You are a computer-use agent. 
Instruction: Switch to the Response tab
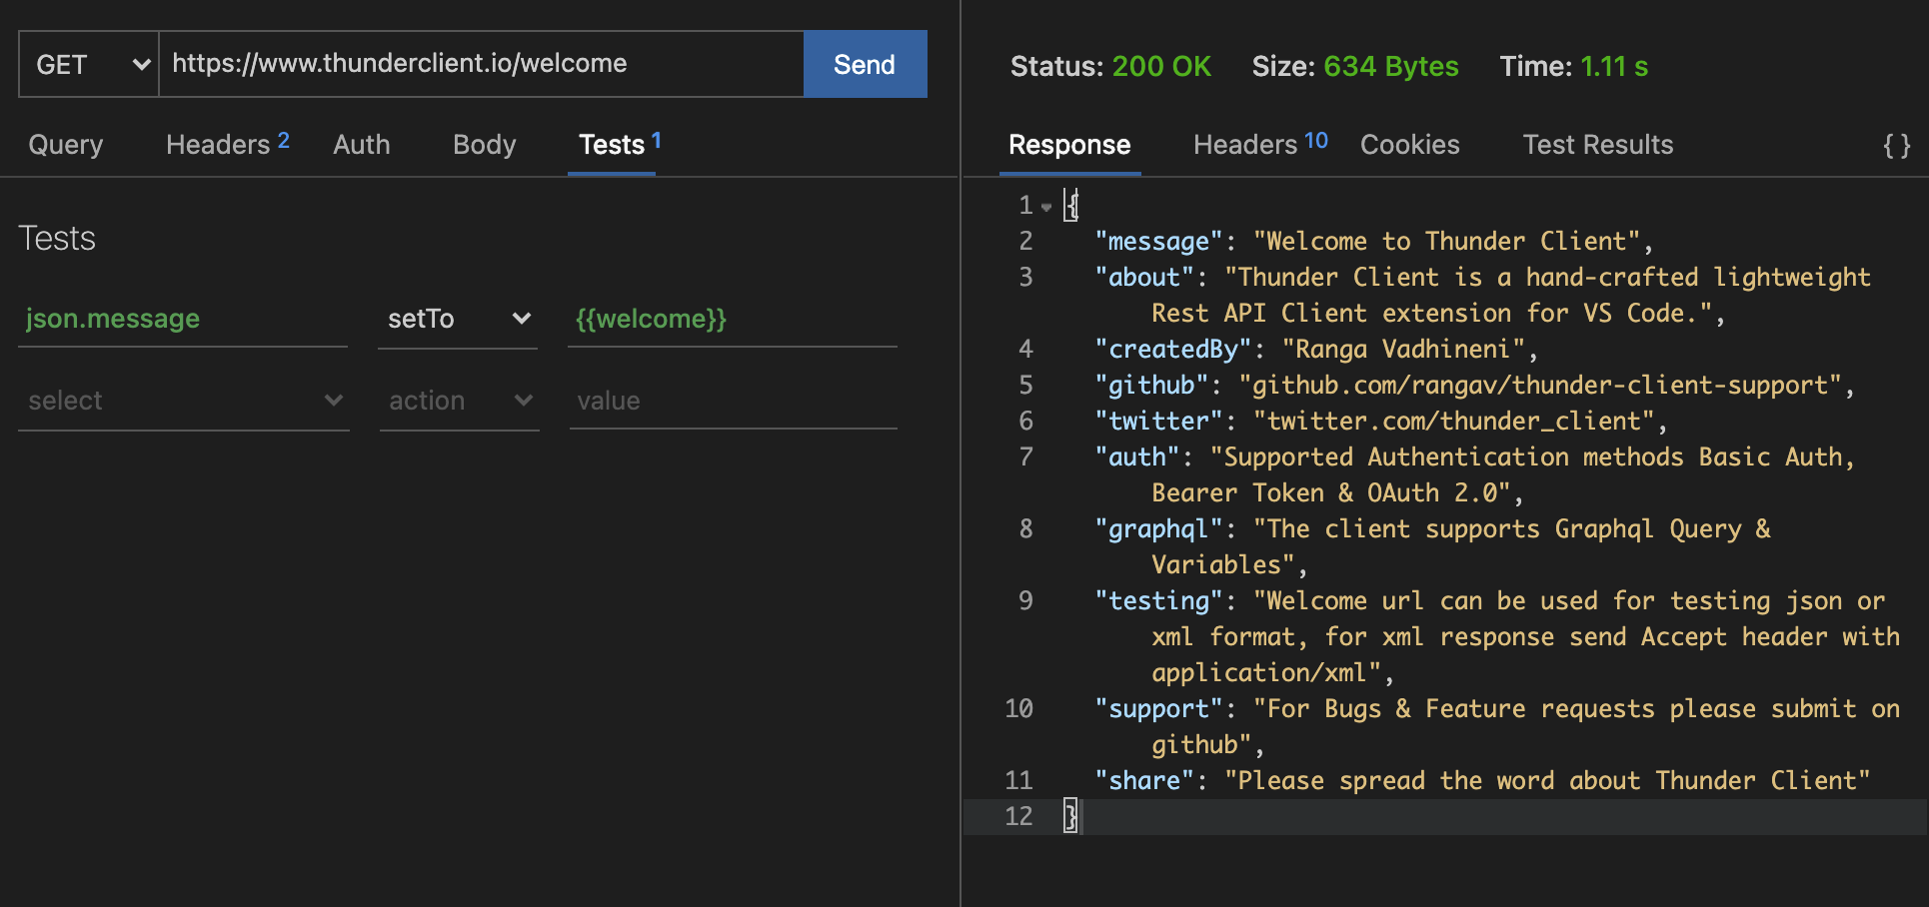click(x=1069, y=145)
